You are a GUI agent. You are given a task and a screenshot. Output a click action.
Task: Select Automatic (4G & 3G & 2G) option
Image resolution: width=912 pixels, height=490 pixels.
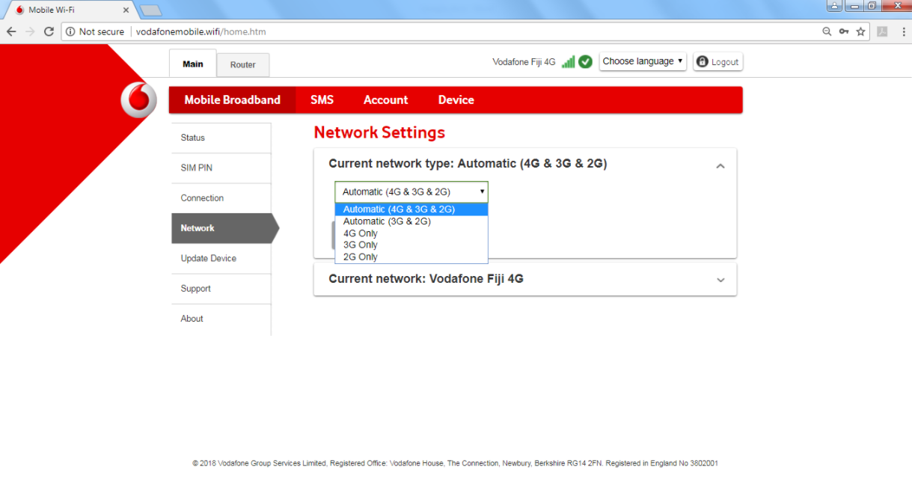[411, 209]
